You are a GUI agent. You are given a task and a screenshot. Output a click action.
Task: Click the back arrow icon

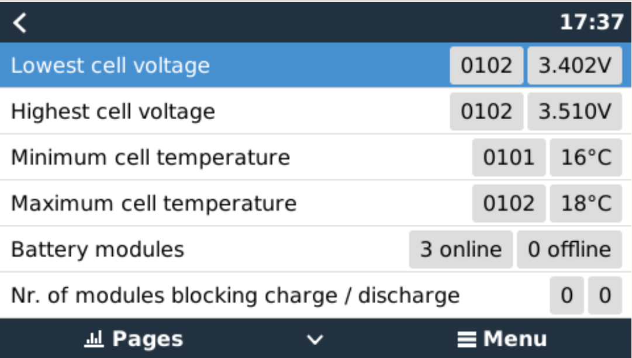(20, 23)
